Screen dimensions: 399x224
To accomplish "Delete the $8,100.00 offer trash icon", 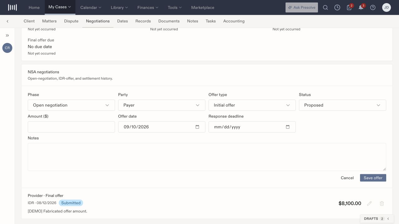I will 382,203.
